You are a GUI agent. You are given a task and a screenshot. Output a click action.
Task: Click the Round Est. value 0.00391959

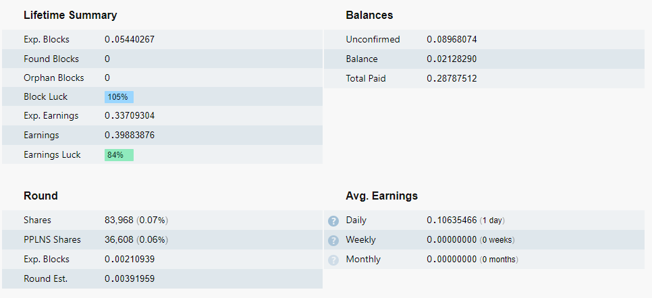[x=130, y=278]
